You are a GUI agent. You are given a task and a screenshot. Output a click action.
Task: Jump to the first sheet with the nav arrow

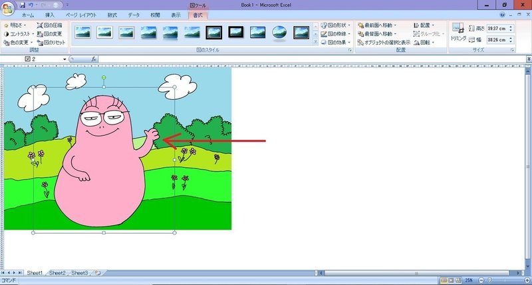point(3,273)
